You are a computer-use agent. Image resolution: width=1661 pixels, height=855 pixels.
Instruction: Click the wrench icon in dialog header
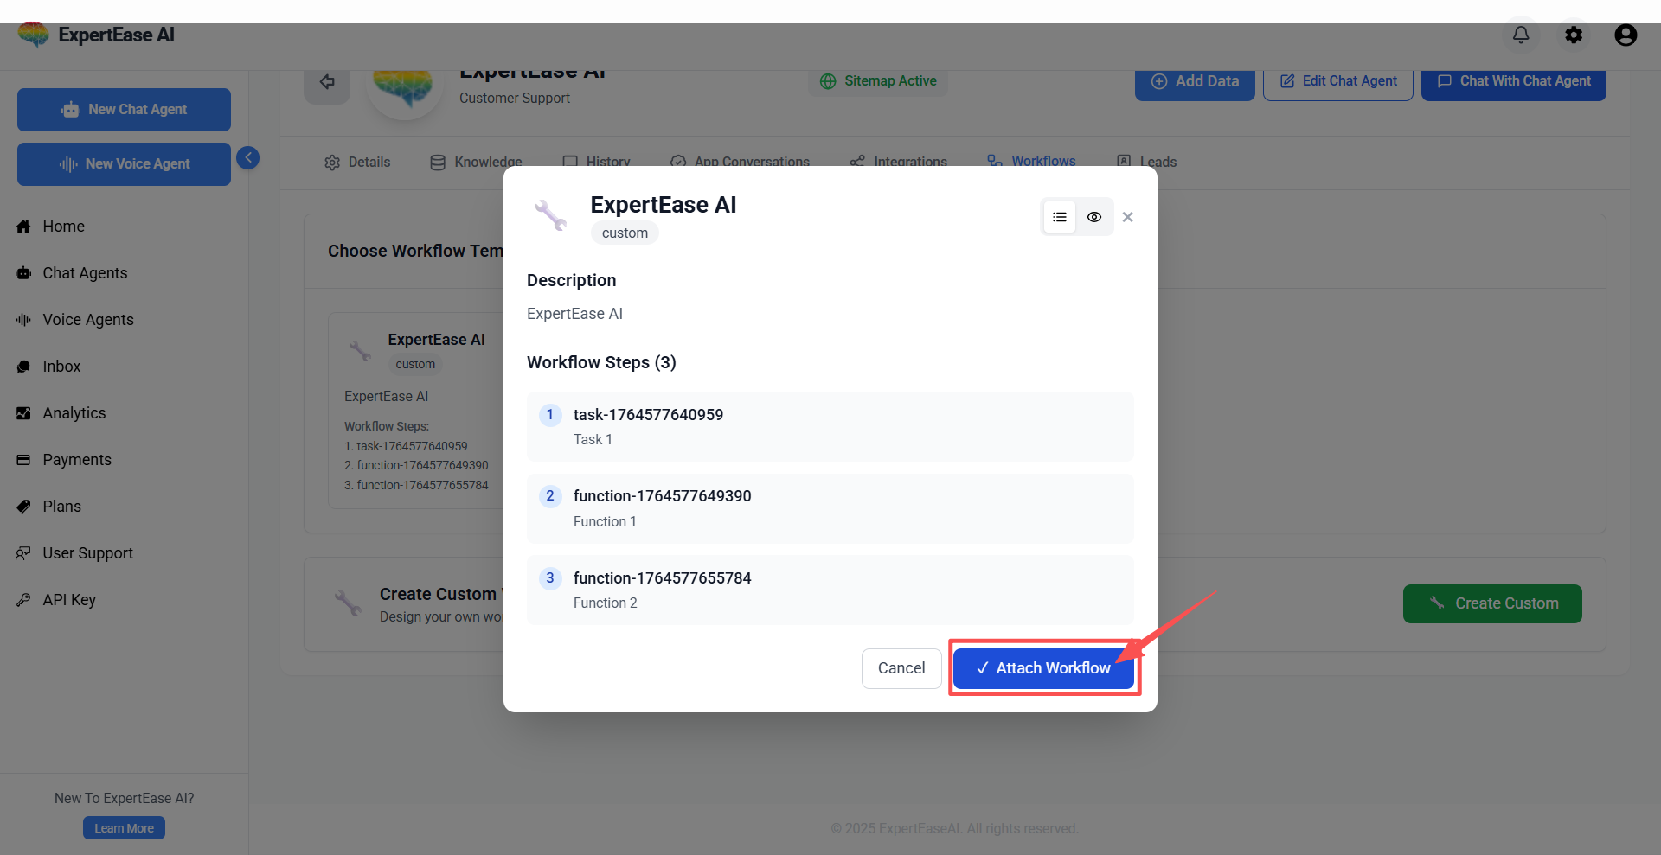[550, 215]
